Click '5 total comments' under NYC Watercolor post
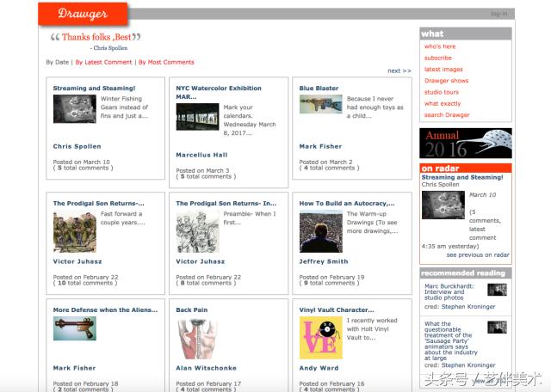Screen dimensions: 551x392 pos(206,176)
